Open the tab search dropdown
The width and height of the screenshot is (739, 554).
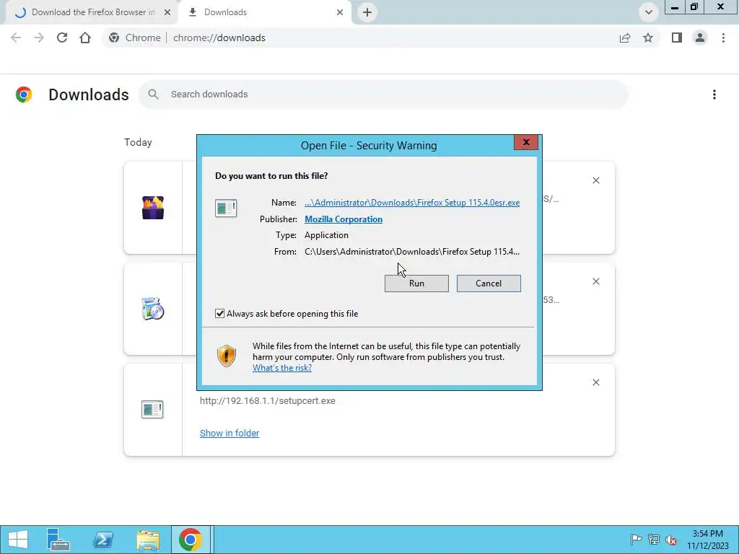[649, 12]
